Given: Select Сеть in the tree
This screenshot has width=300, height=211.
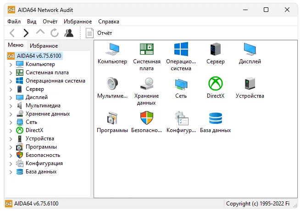Looking at the screenshot, I should tap(31, 122).
